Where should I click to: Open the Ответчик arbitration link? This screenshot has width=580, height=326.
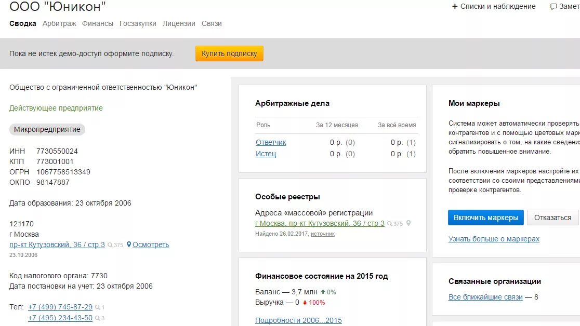pyautogui.click(x=271, y=142)
